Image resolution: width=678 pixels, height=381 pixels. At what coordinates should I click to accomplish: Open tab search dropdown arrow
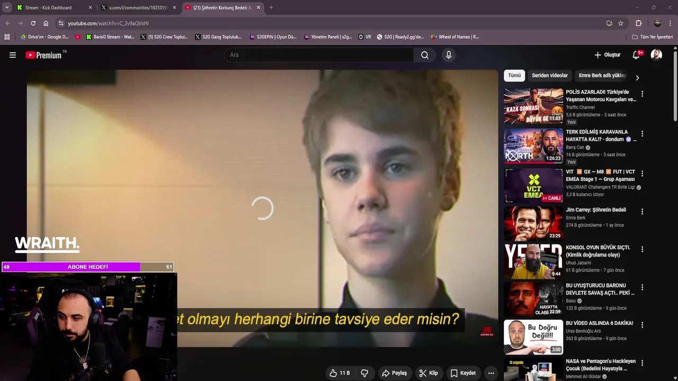pyautogui.click(x=7, y=8)
